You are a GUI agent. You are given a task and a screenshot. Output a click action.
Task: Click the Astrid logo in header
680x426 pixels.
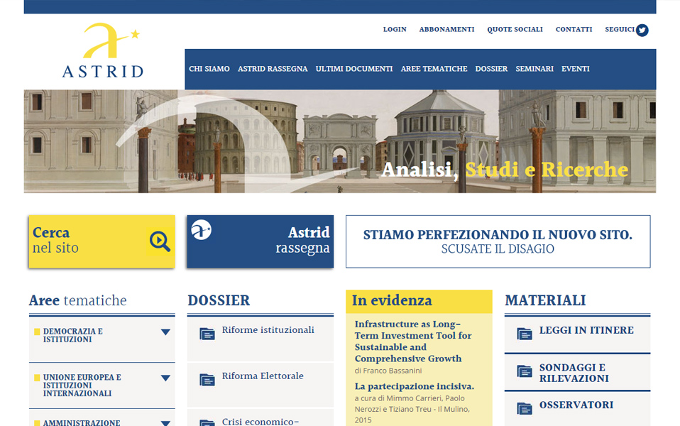pos(102,50)
